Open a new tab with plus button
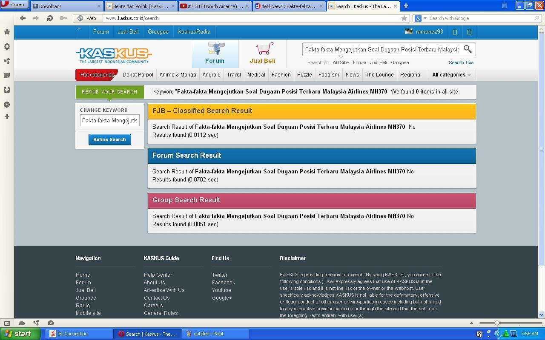The image size is (545, 340). pyautogui.click(x=406, y=6)
